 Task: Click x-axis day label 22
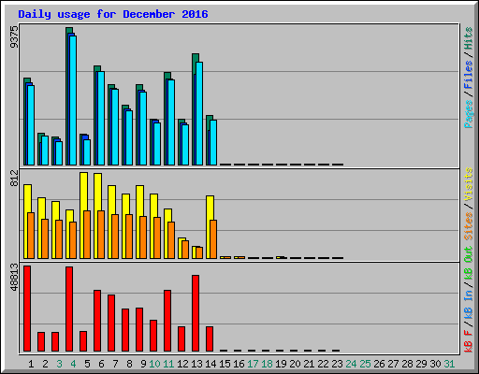point(323,364)
